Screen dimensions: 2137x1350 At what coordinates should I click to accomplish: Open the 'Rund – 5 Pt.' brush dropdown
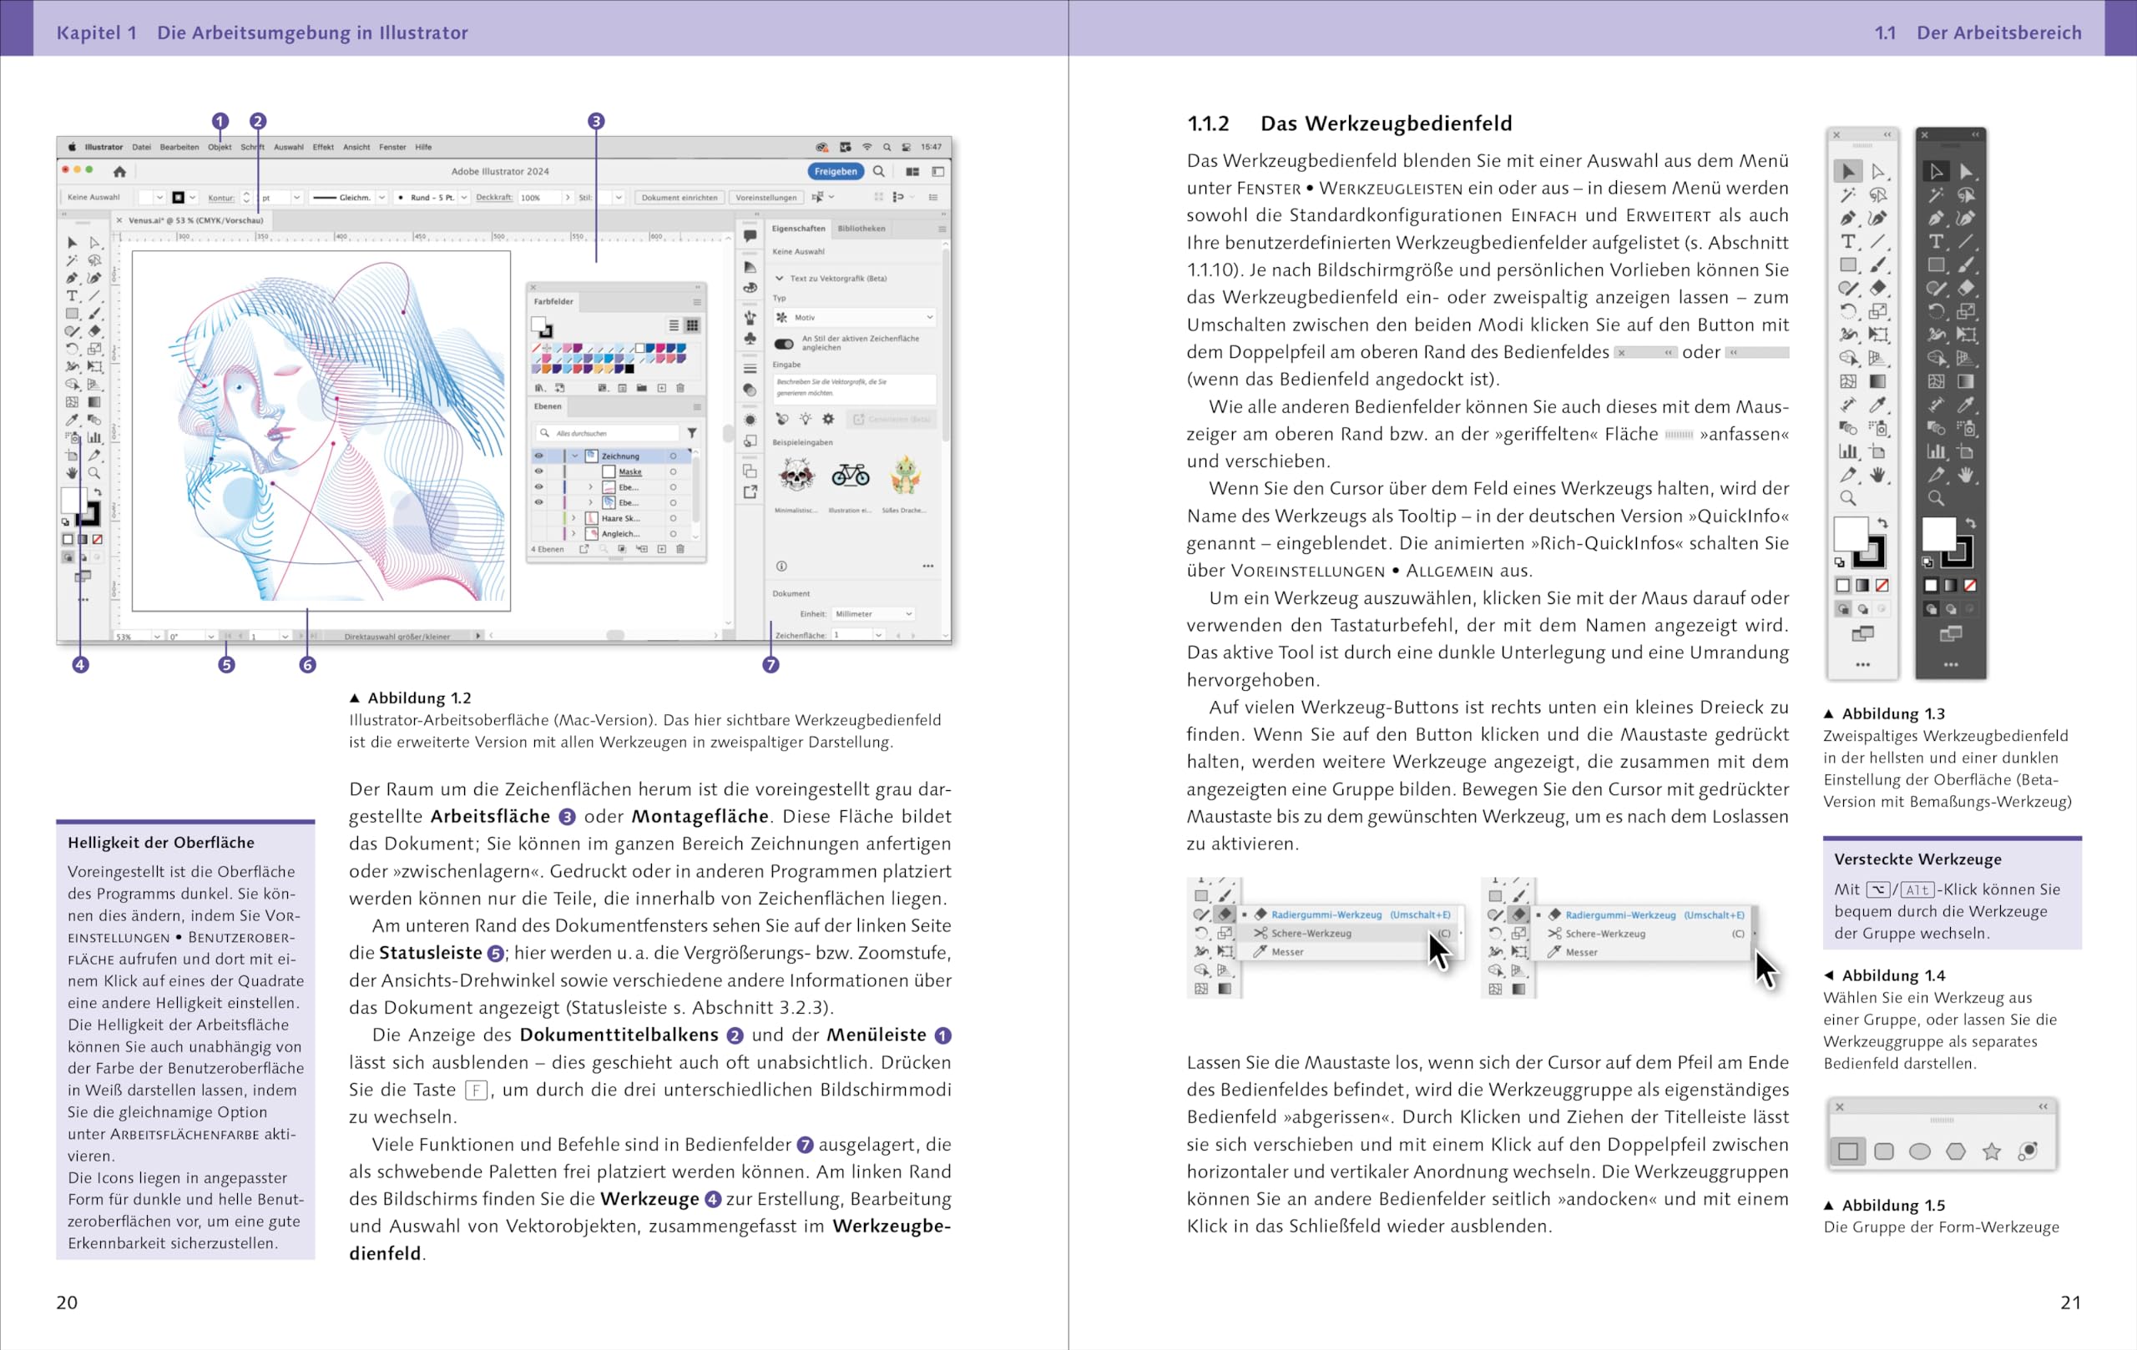pyautogui.click(x=463, y=198)
